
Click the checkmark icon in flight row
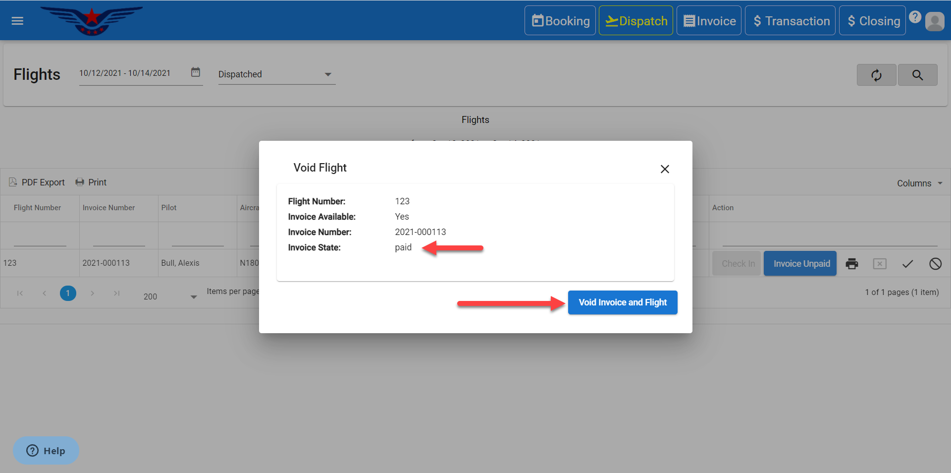click(907, 264)
